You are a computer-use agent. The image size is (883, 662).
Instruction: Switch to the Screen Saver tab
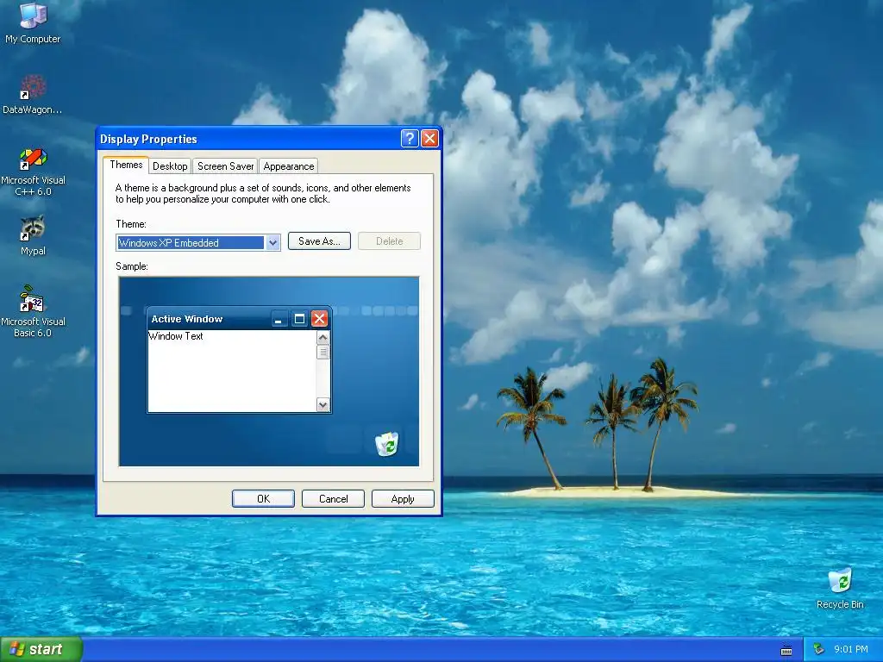tap(225, 166)
